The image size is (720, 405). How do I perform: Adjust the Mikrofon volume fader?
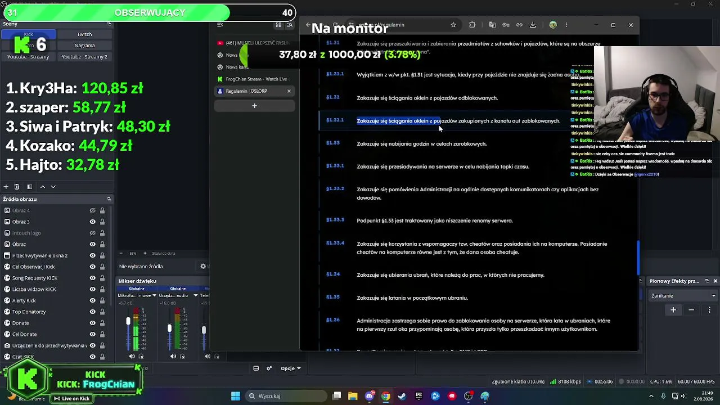(128, 321)
